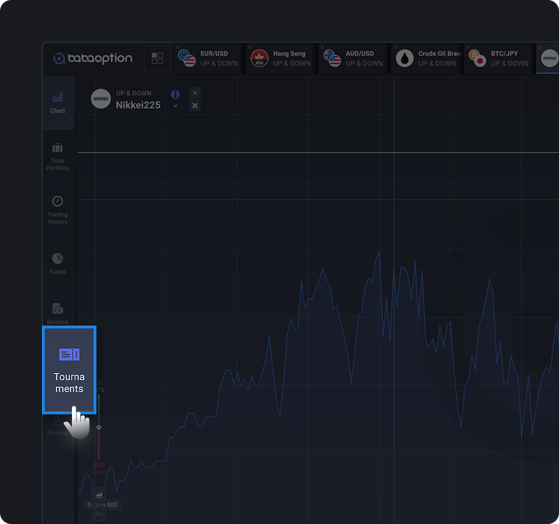Click the chart type button at bottom
This screenshot has width=559, height=524.
[x=99, y=495]
